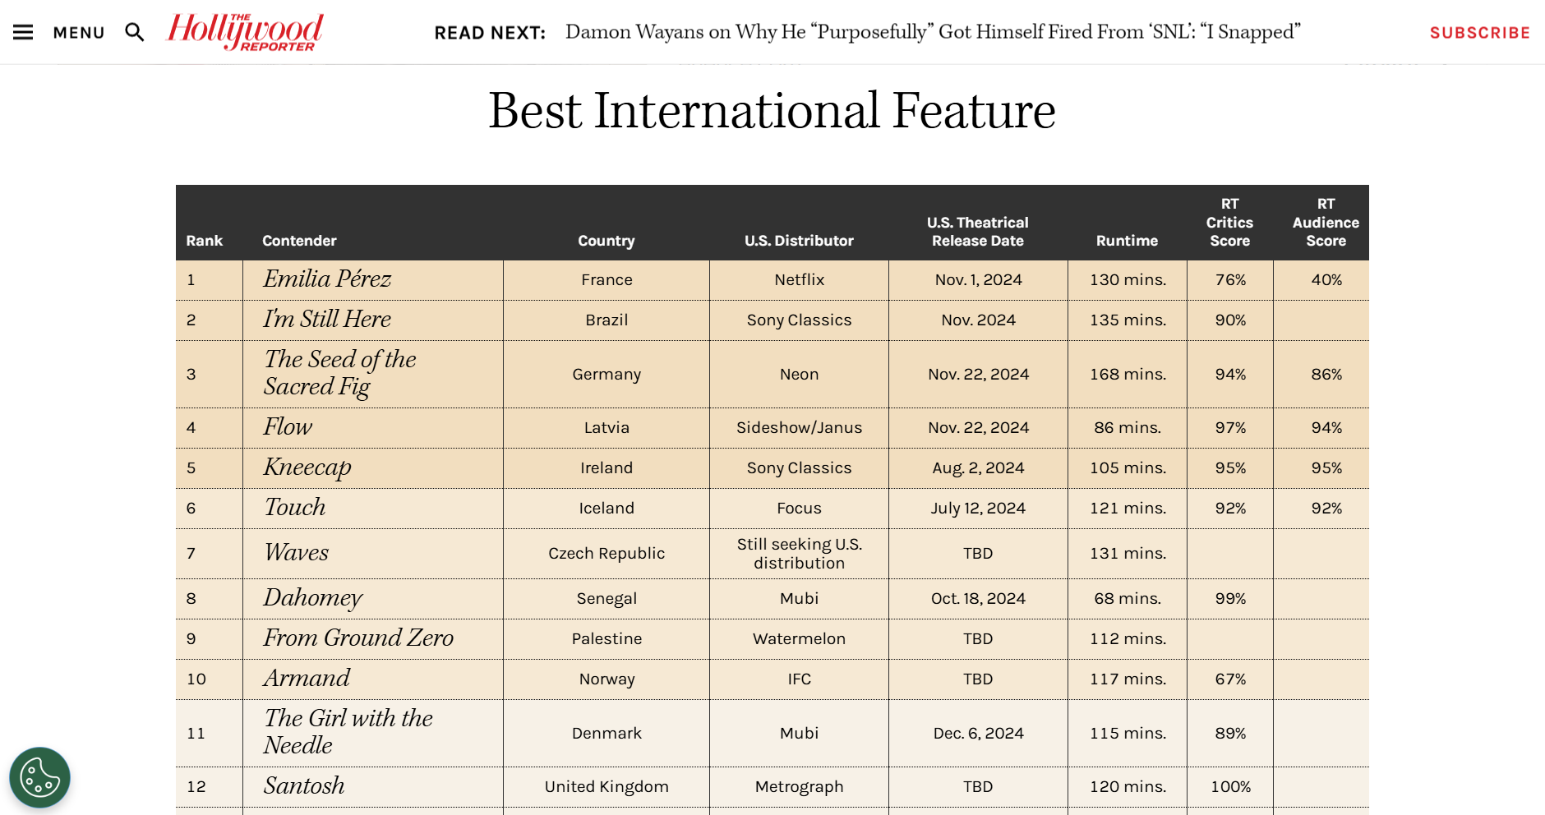
Task: Select the Flow title
Action: pyautogui.click(x=288, y=426)
